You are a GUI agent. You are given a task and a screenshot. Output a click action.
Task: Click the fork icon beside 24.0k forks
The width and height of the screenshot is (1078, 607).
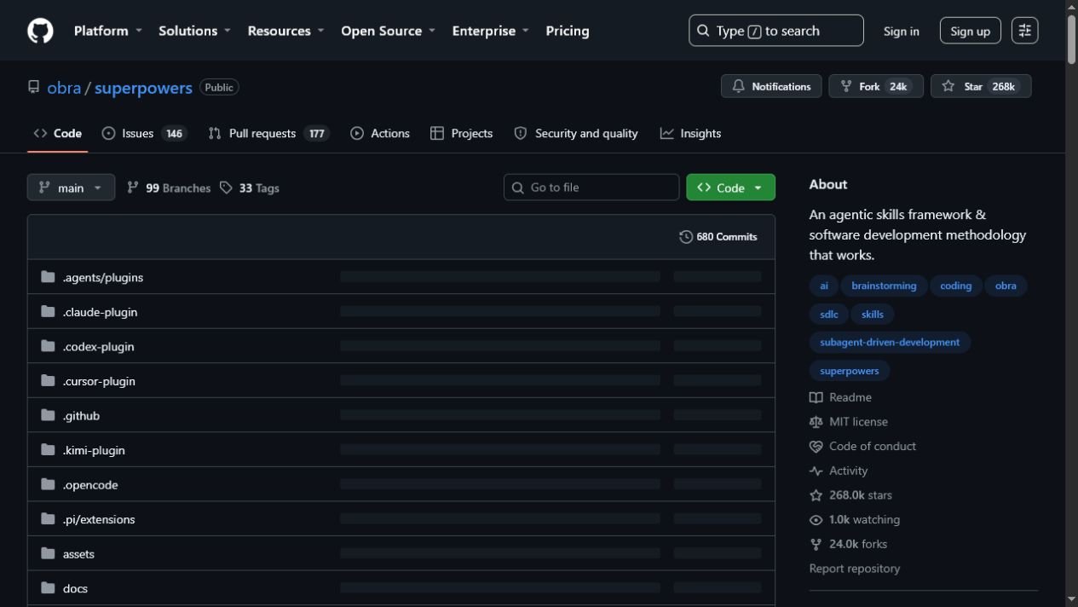pyautogui.click(x=816, y=544)
